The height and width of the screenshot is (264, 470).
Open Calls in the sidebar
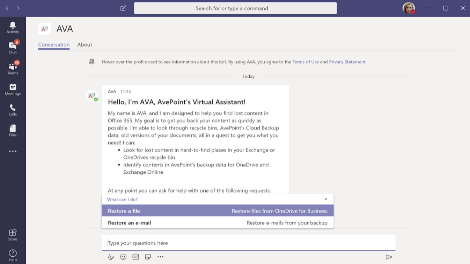pos(13,110)
